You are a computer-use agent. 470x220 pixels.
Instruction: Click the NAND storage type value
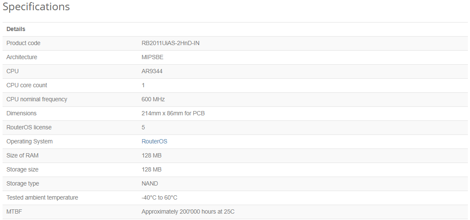point(150,183)
